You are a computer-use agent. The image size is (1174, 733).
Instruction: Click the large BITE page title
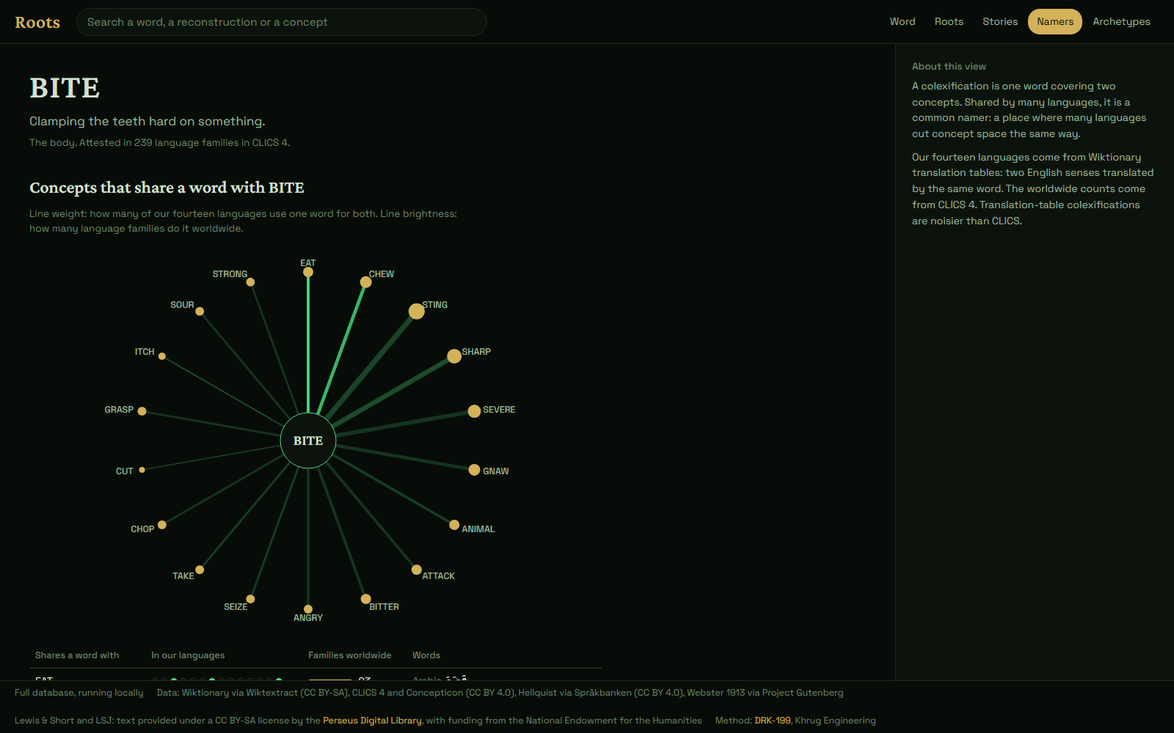[x=65, y=88]
